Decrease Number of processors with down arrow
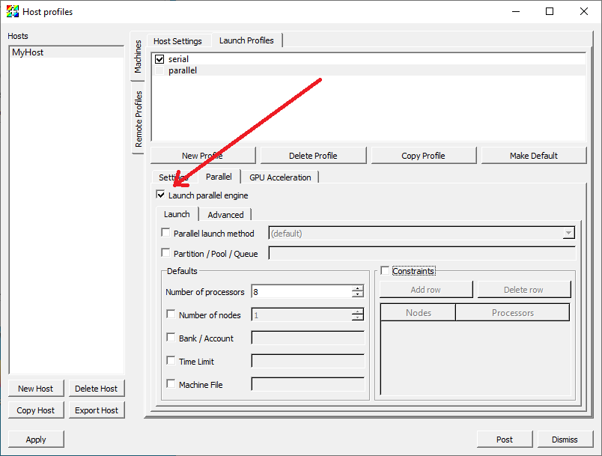This screenshot has height=456, width=602. (x=357, y=295)
